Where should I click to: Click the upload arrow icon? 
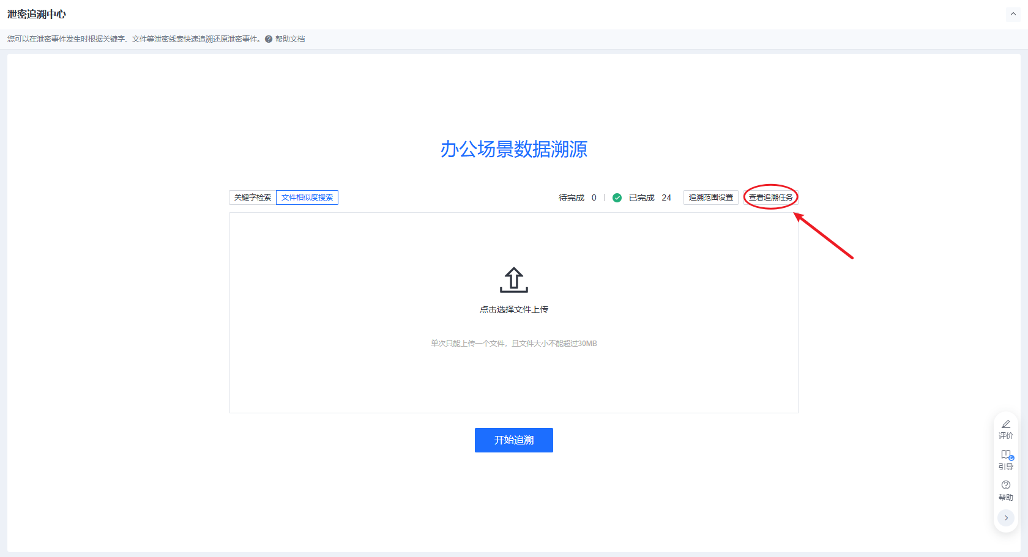(513, 280)
